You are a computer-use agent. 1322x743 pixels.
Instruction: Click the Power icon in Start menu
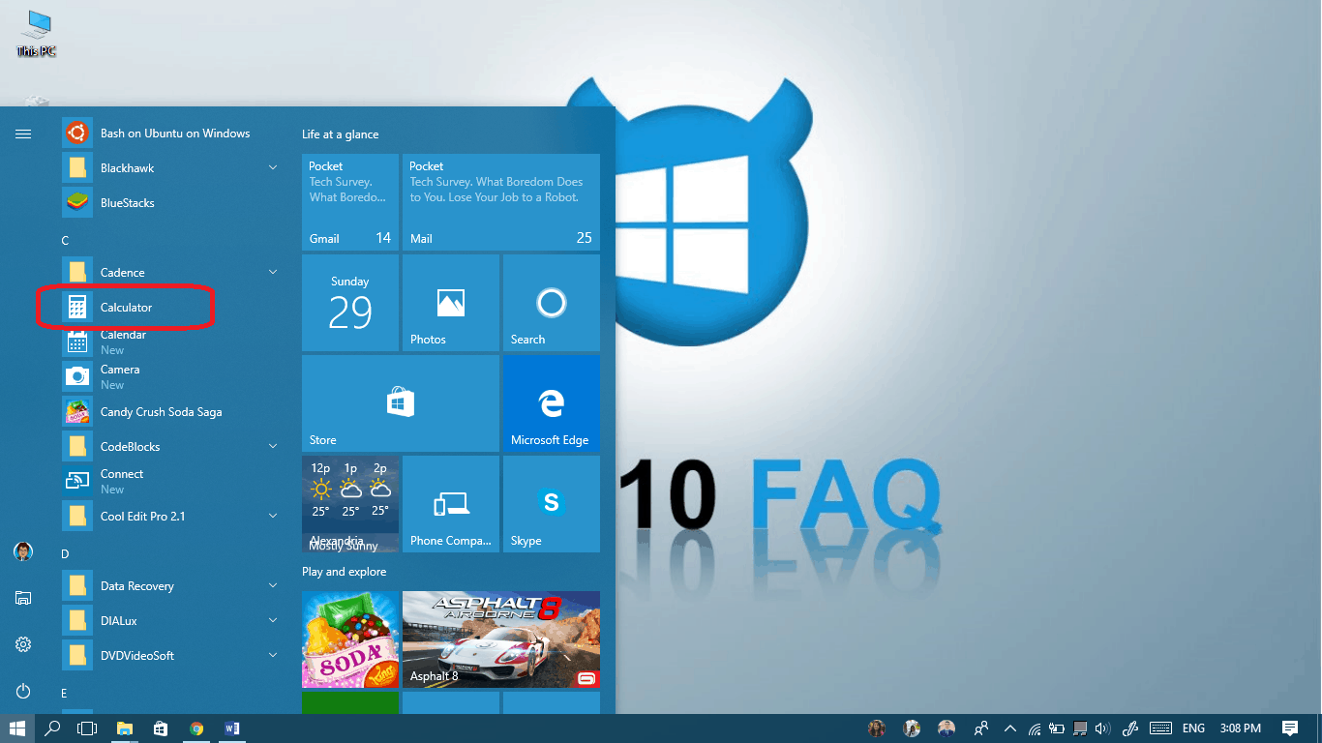23,691
